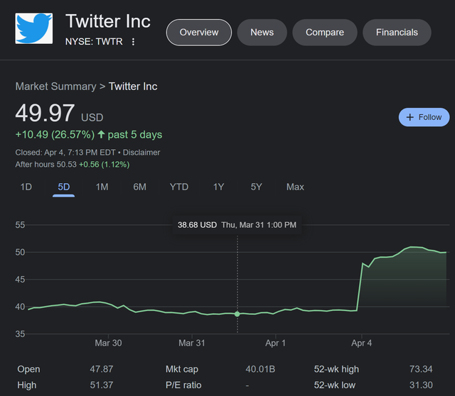
Task: Open the three-dot menu beside NYSE: TWTR
Action: coord(133,42)
